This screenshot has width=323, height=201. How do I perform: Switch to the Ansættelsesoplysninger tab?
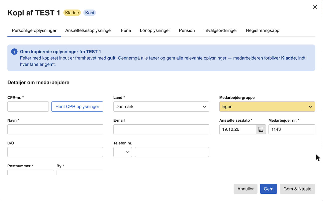pyautogui.click(x=89, y=30)
